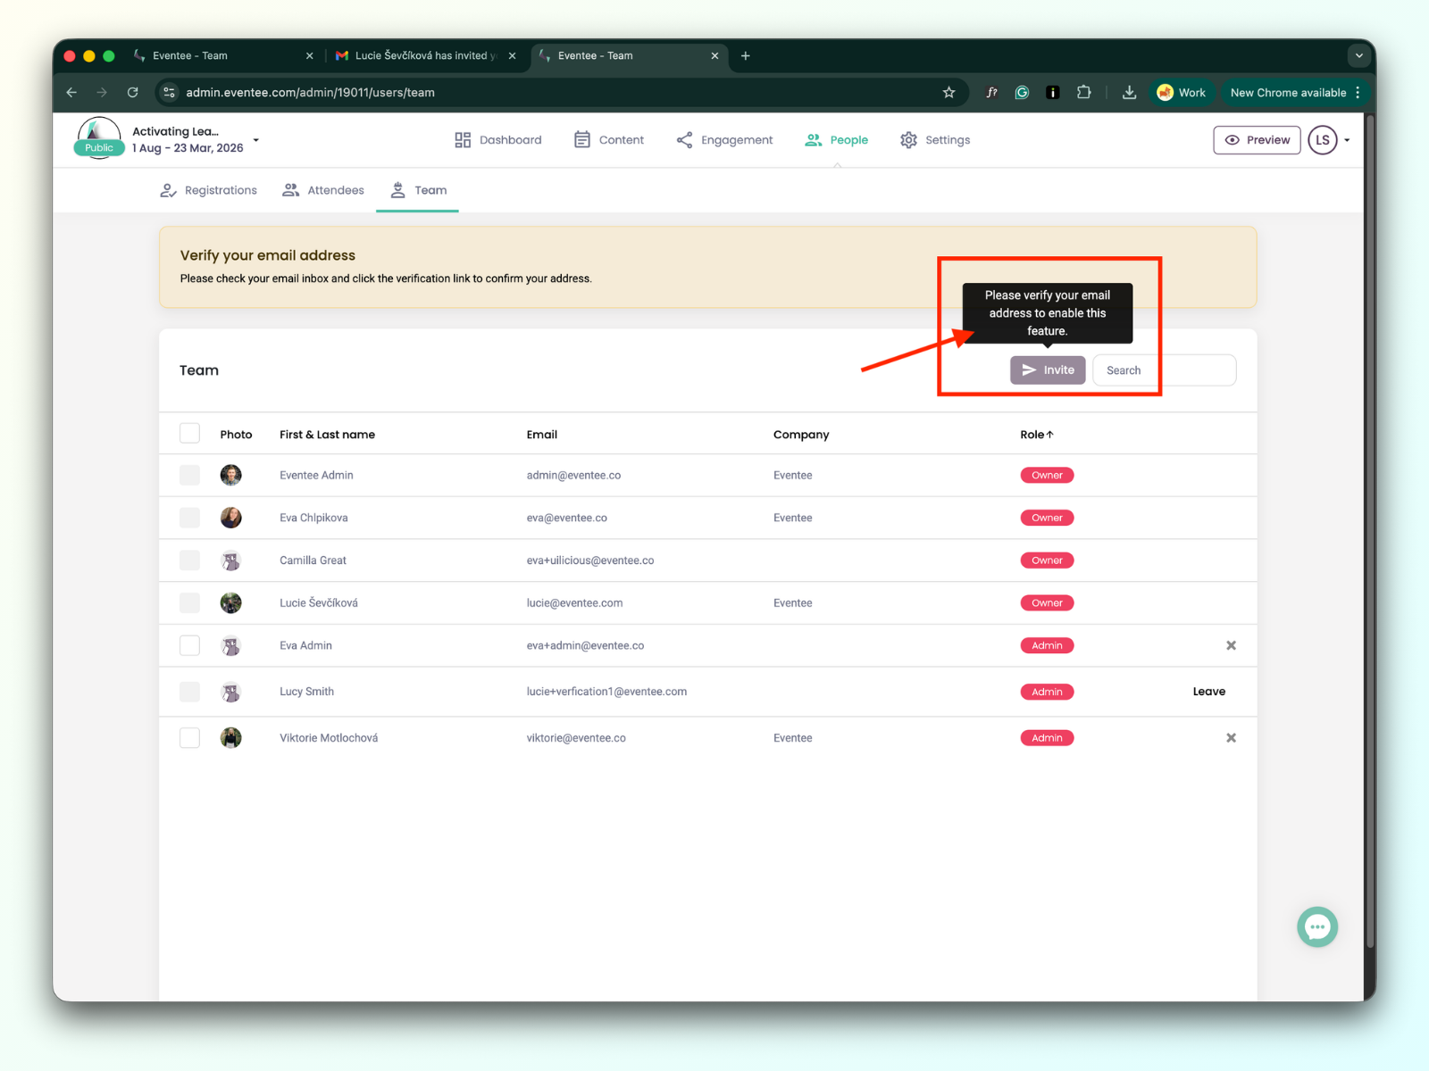1429x1071 pixels.
Task: Switch to the Registrations tab
Action: pyautogui.click(x=208, y=190)
